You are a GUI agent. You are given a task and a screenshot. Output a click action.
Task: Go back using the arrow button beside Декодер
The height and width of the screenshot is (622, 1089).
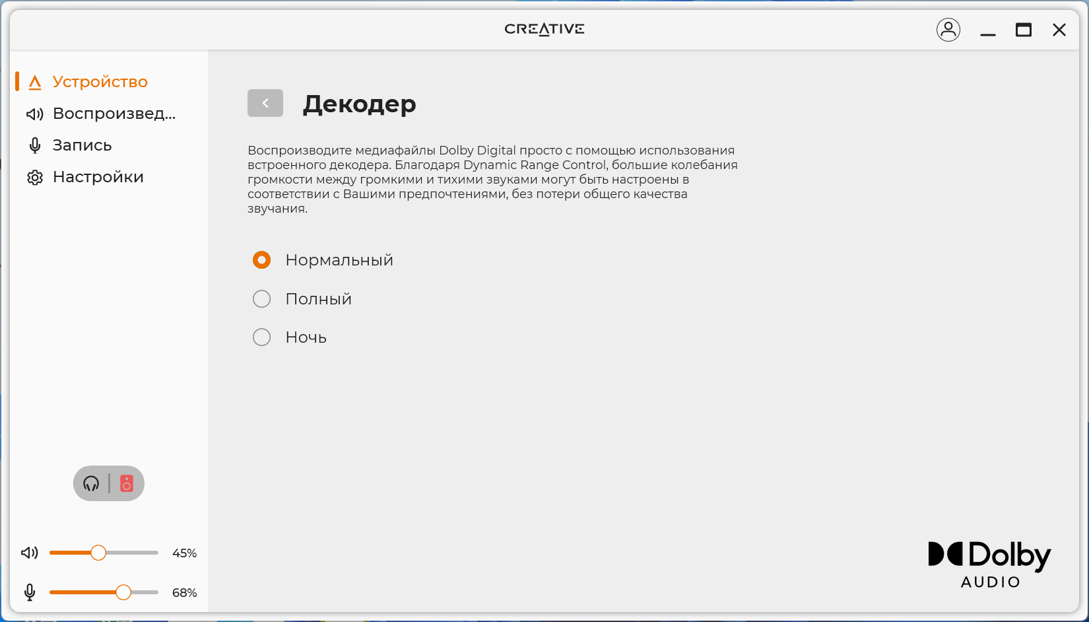click(265, 103)
